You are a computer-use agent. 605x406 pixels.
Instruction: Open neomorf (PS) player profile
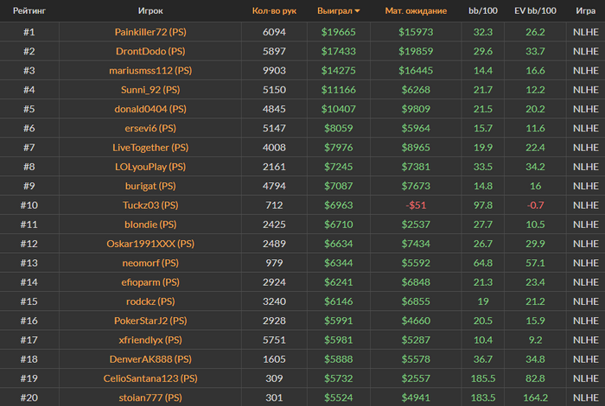[x=150, y=263]
